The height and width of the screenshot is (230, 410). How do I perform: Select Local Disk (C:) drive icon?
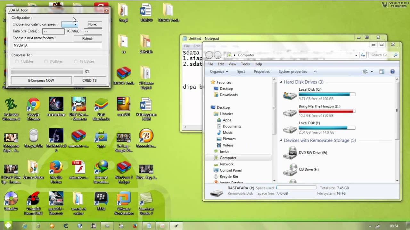click(x=290, y=95)
